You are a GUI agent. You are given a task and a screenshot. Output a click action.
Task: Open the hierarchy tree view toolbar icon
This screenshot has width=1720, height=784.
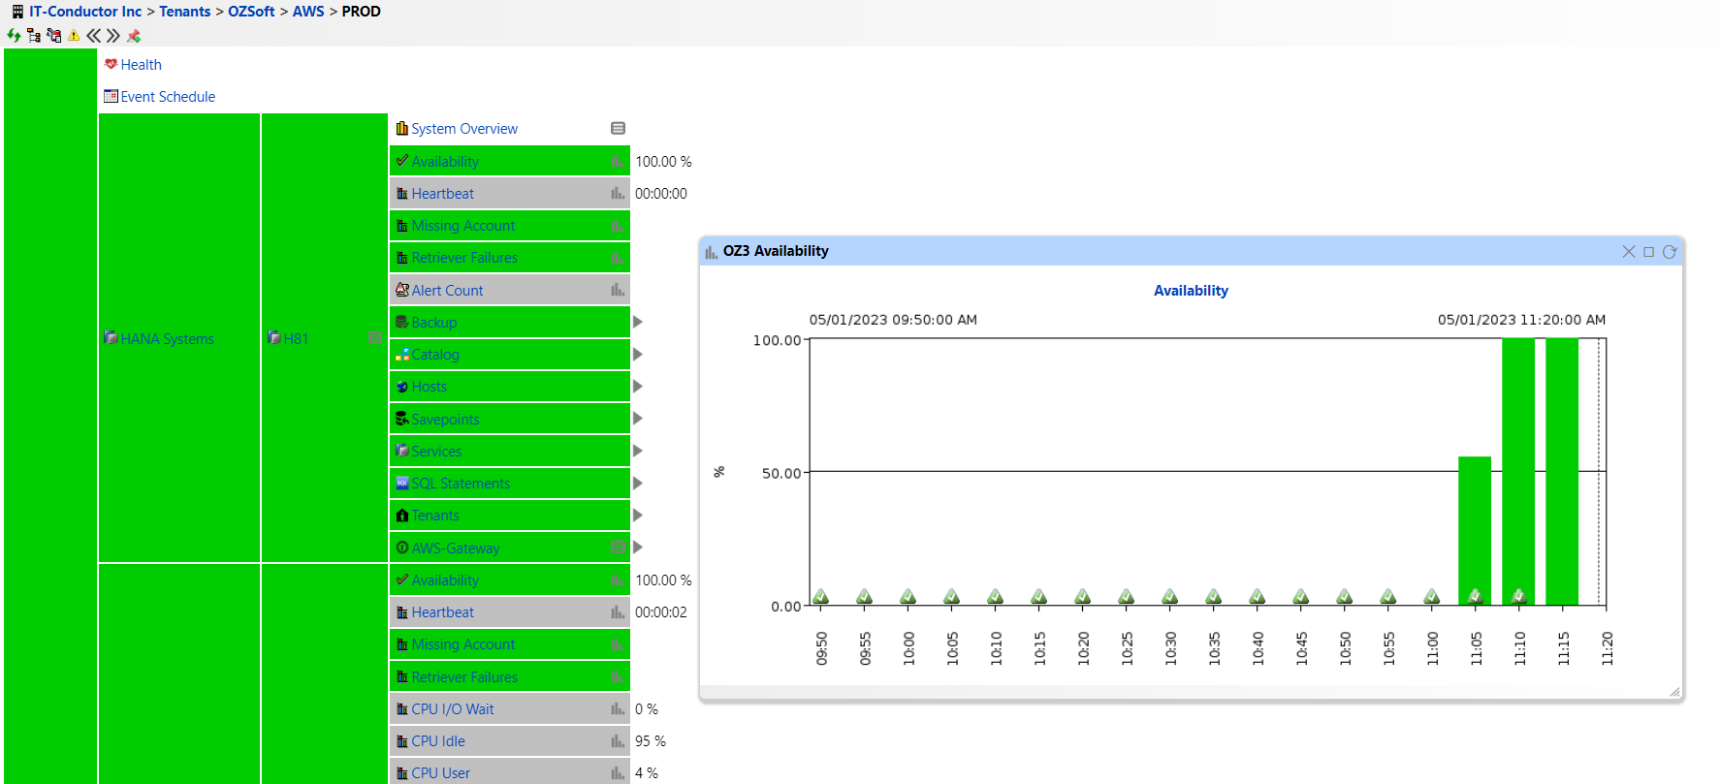coord(34,36)
